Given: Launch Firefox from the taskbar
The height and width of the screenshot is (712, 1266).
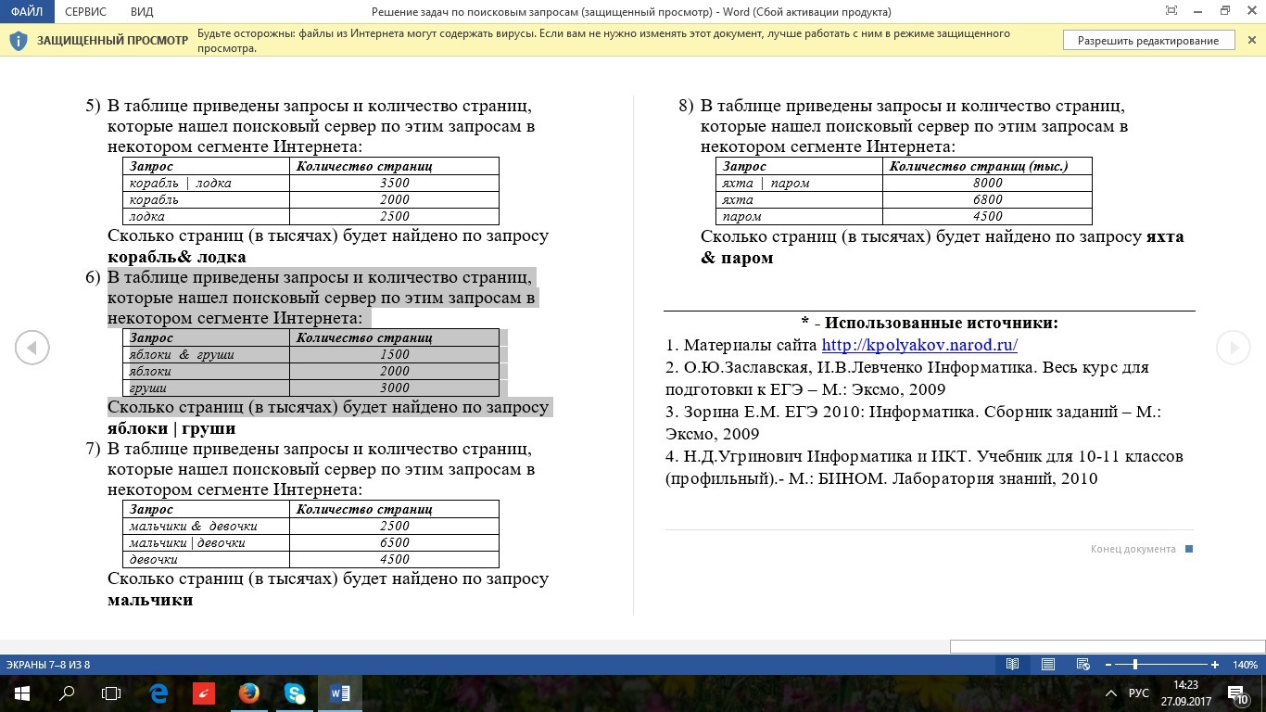Looking at the screenshot, I should click(x=248, y=693).
